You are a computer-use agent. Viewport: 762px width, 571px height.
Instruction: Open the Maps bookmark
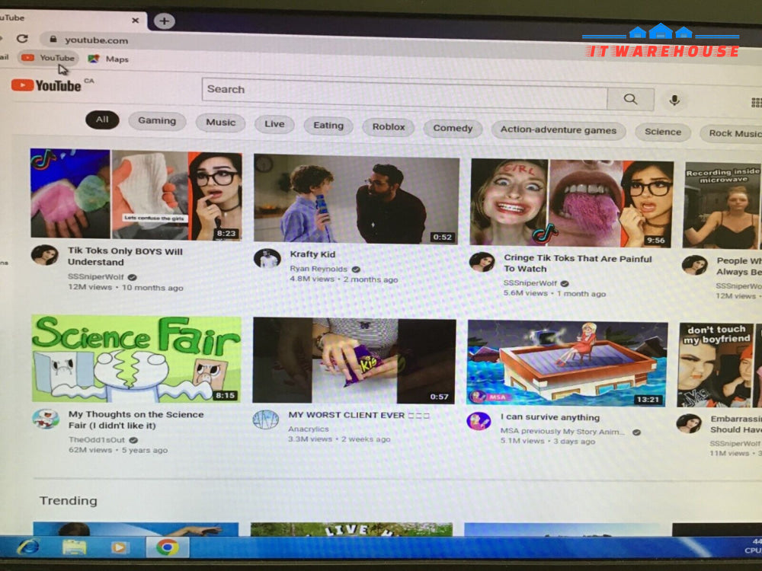tap(108, 59)
